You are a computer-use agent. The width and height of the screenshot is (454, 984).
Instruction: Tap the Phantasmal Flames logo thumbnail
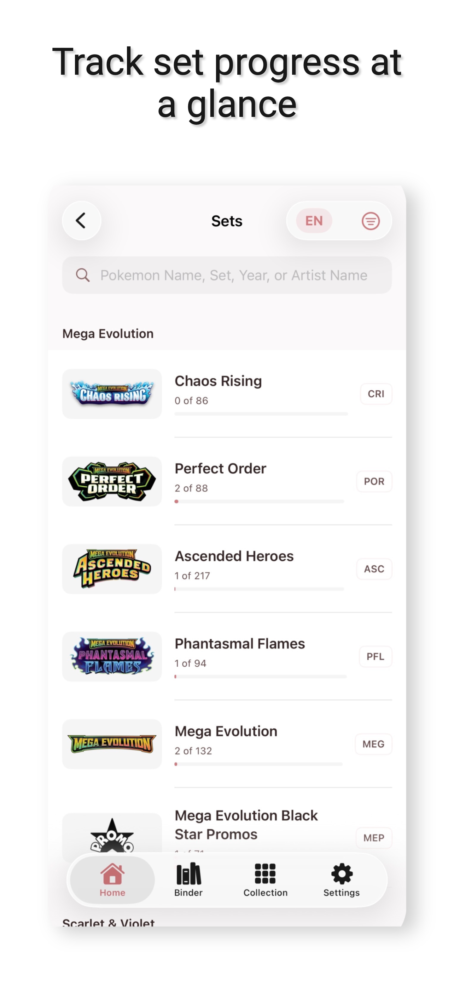112,656
